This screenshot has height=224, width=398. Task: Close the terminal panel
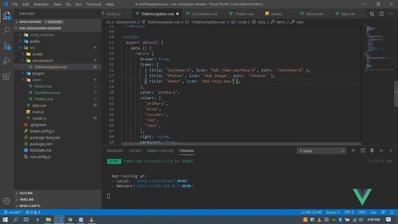[x=391, y=151]
